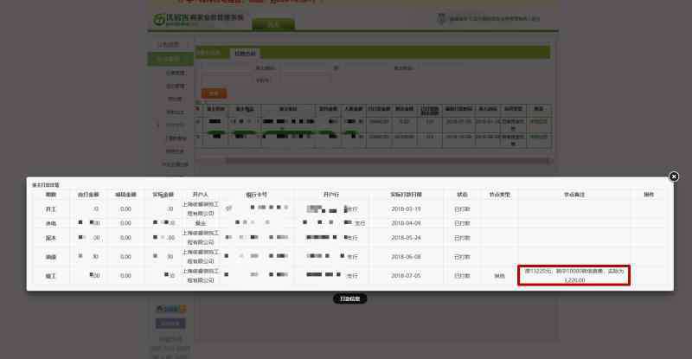Click the 节点类型 column header
The image size is (692, 359).
[500, 195]
